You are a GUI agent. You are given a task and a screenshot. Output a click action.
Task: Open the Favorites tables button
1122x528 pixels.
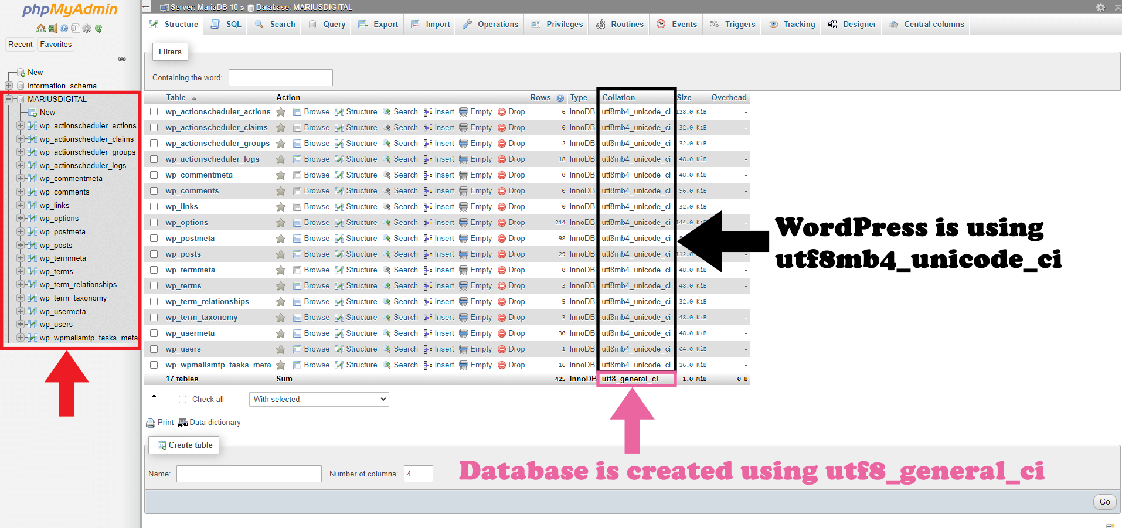(56, 45)
